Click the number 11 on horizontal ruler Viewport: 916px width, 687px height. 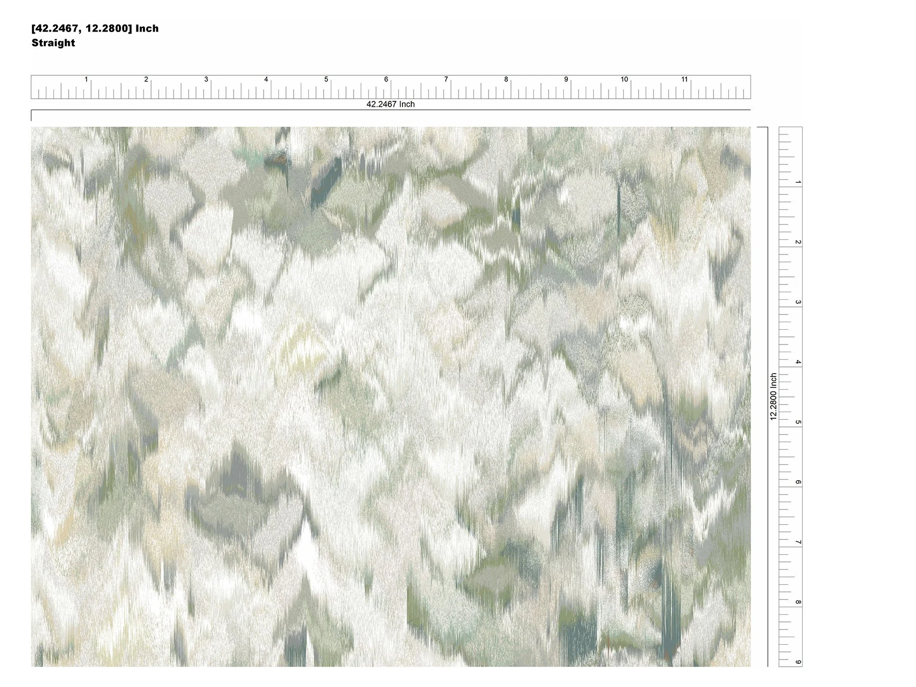click(684, 79)
